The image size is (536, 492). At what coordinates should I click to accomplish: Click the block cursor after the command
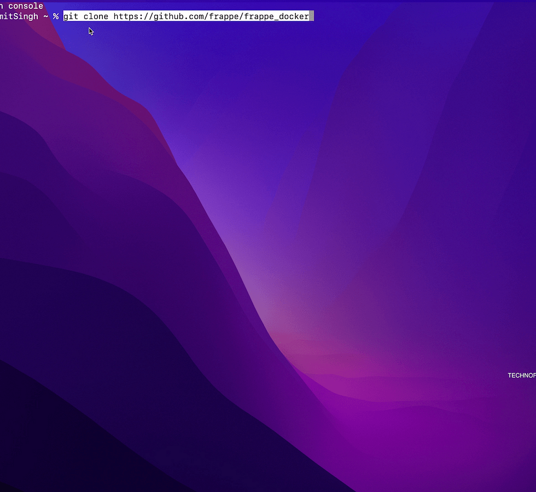coord(312,16)
